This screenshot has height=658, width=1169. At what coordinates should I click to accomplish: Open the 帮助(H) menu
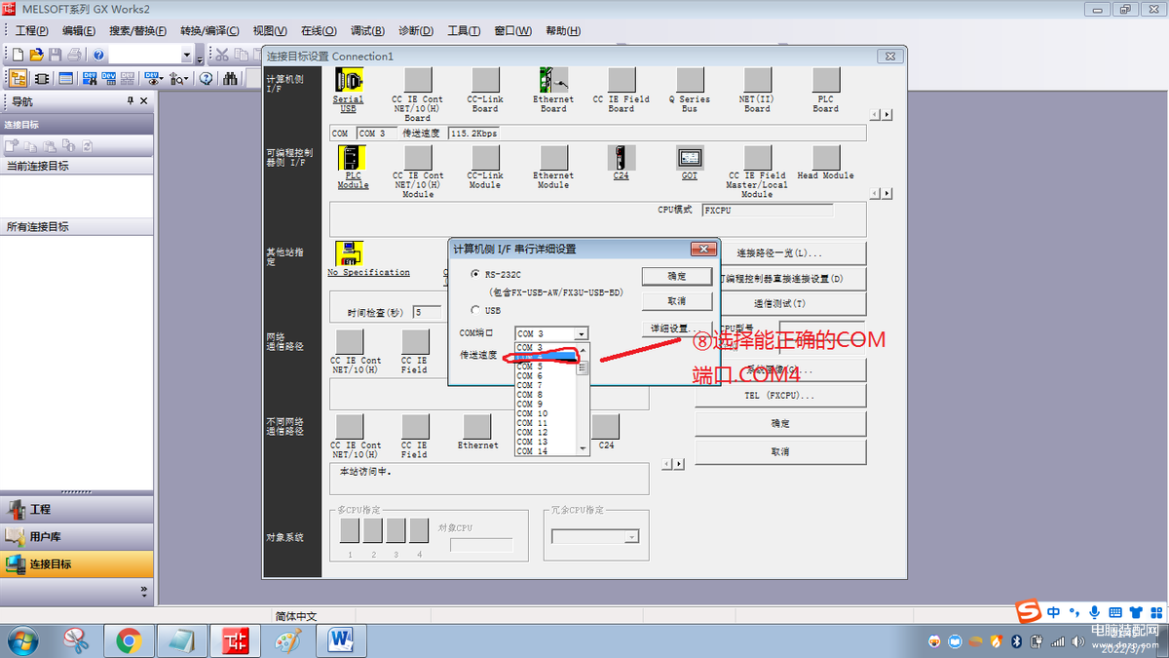pyautogui.click(x=562, y=31)
